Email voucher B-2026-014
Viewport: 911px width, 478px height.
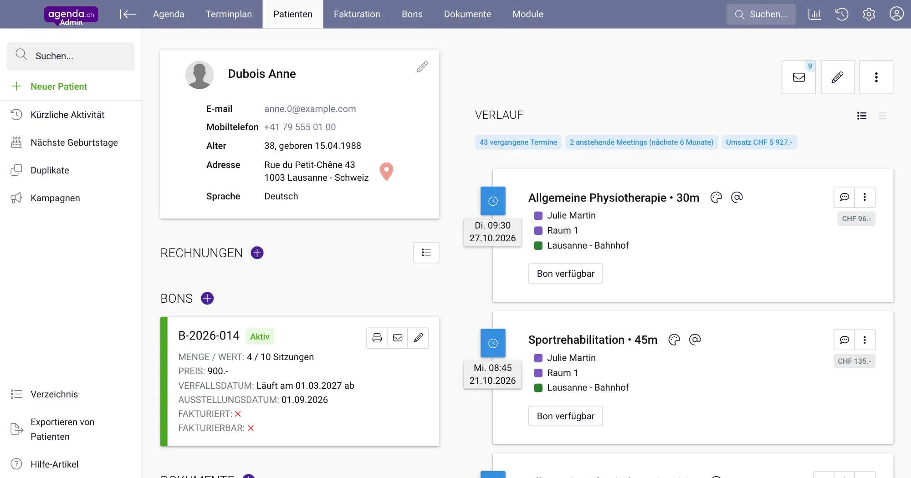pos(398,338)
